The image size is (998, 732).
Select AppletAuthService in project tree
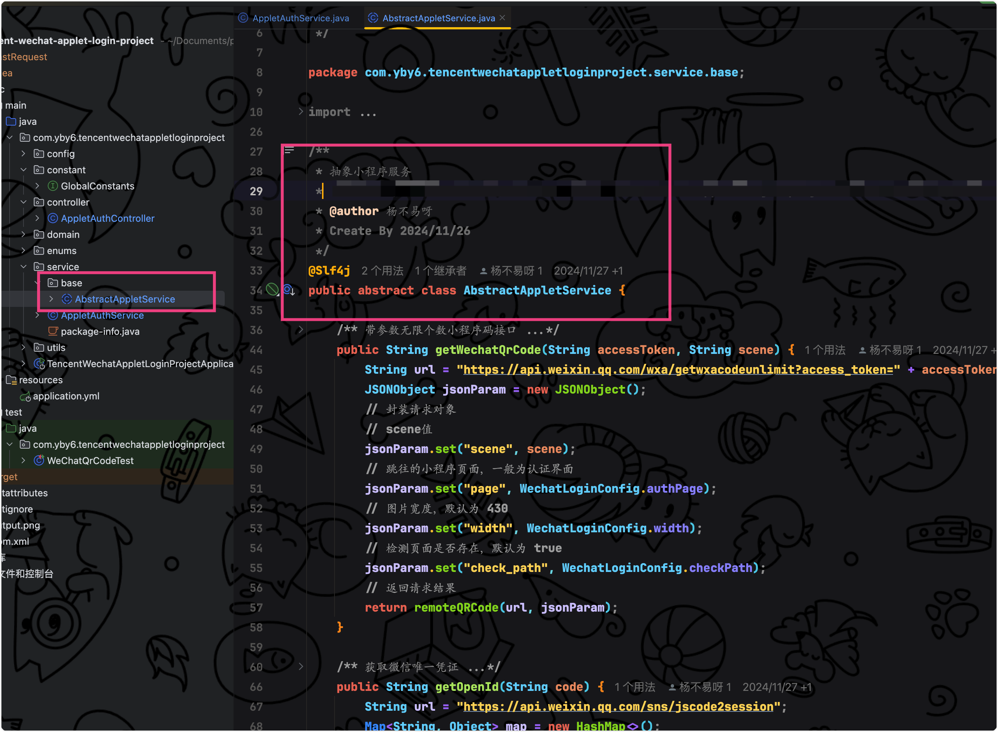102,315
